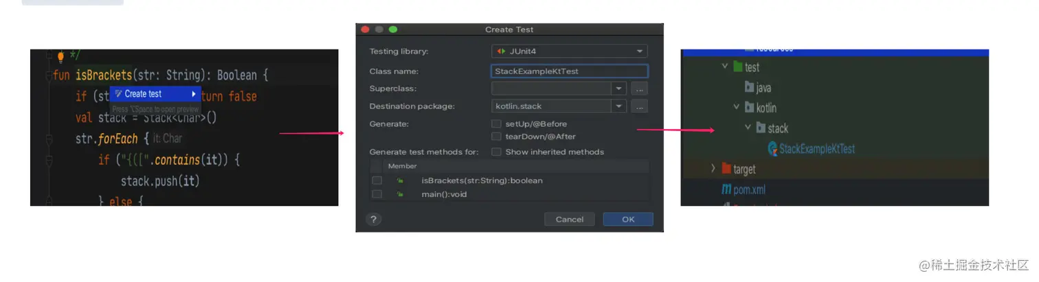Toggle fold marker beside fun isBrackets

tap(48, 75)
